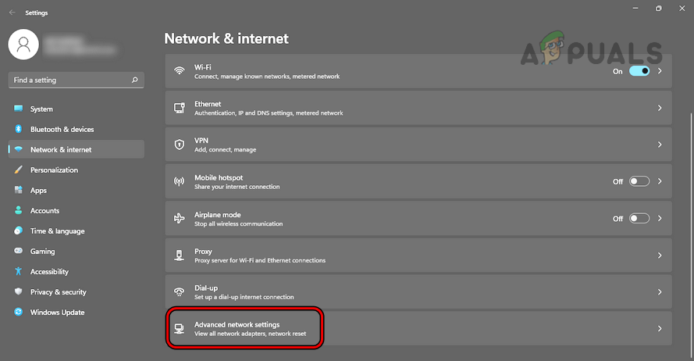Click the Airplane mode icon
The height and width of the screenshot is (361, 694).
pos(179,218)
